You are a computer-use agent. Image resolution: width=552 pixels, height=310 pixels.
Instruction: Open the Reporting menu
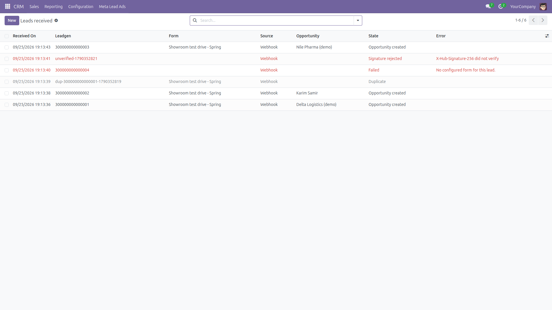pos(53,6)
